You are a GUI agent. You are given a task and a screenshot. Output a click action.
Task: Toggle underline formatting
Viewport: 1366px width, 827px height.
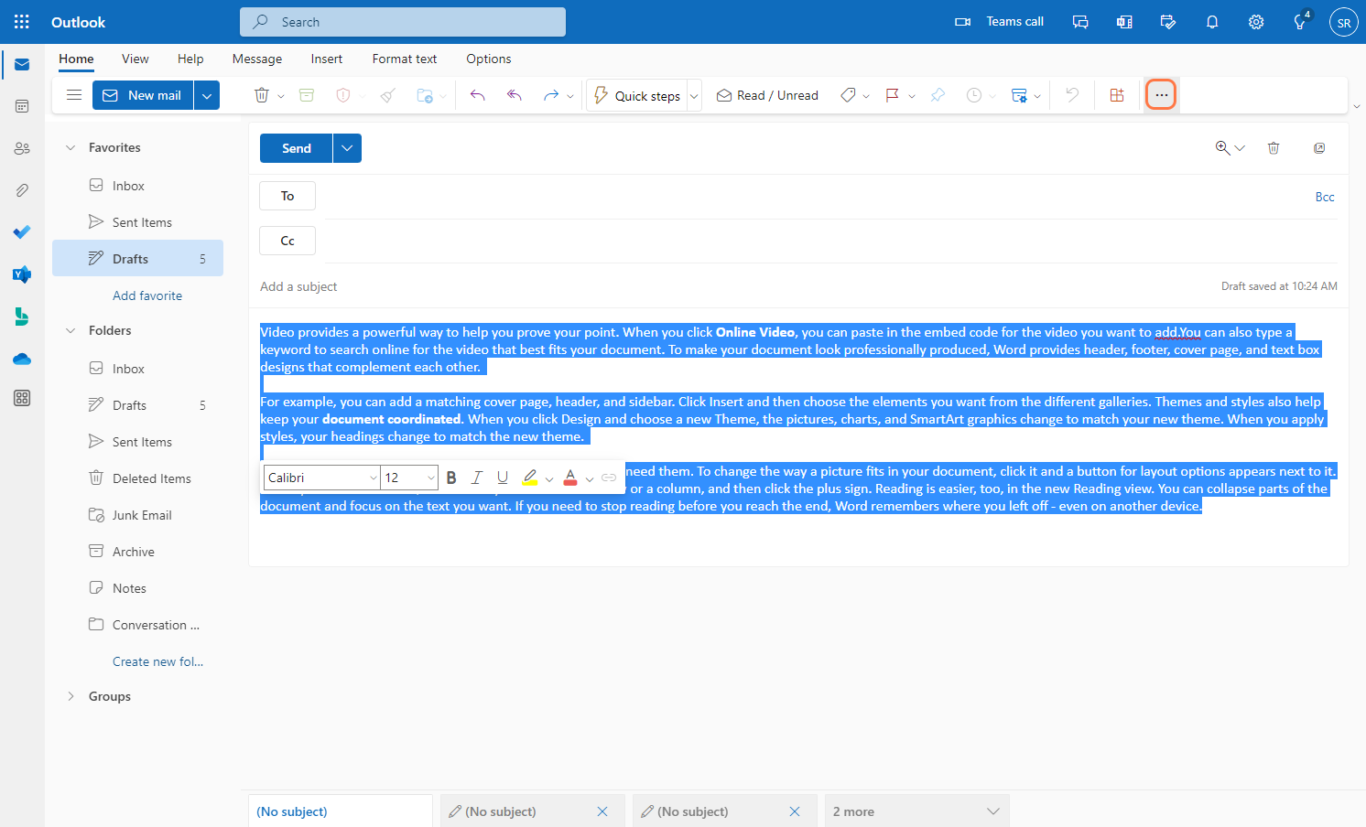click(503, 478)
